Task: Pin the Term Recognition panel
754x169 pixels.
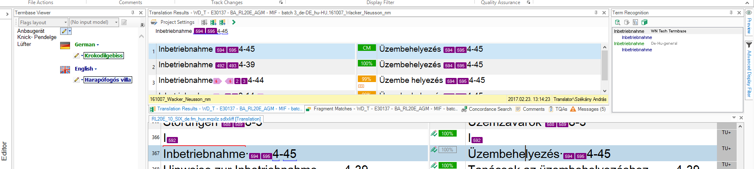Action: tap(731, 13)
